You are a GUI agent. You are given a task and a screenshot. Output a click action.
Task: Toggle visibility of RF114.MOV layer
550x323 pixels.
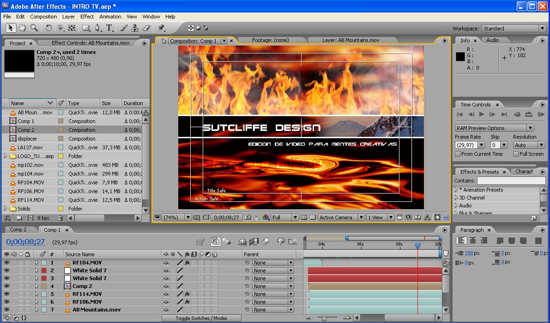[6, 294]
